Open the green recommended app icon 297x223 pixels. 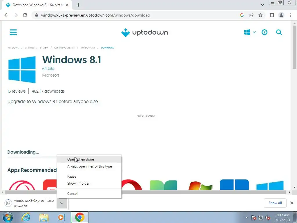[x=164, y=185]
